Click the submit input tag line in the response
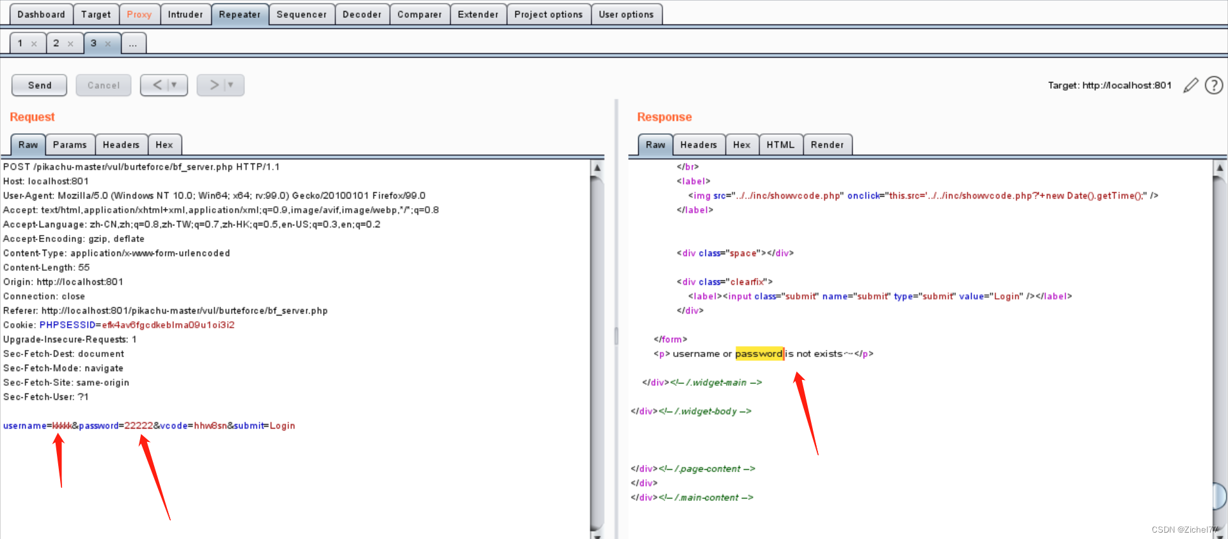Screen dimensions: 1228x539 pos(880,296)
